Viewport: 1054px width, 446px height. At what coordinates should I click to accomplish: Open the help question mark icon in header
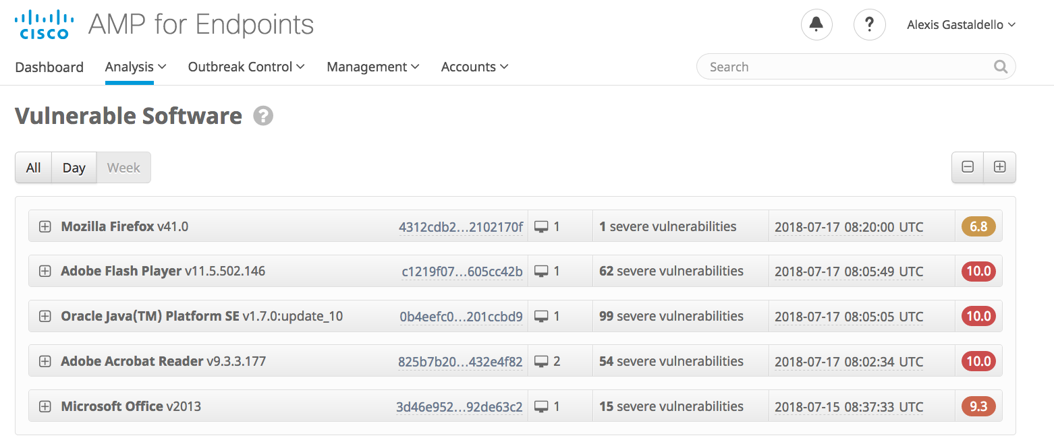click(869, 25)
